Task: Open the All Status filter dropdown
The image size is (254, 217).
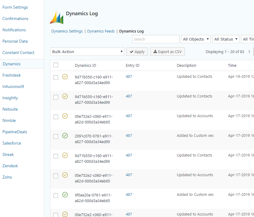Action: [x=226, y=39]
